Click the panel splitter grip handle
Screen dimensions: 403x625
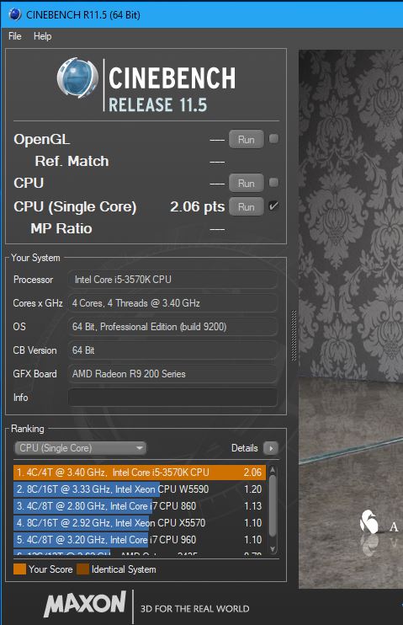click(294, 335)
